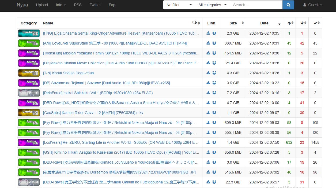Open the Re: ZERO S03E06 torrent link

point(121,142)
